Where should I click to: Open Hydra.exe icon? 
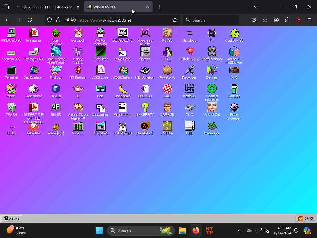tap(212, 126)
